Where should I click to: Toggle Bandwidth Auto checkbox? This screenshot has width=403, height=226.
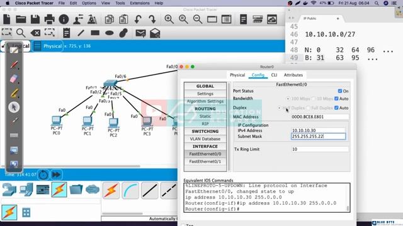pyautogui.click(x=336, y=99)
